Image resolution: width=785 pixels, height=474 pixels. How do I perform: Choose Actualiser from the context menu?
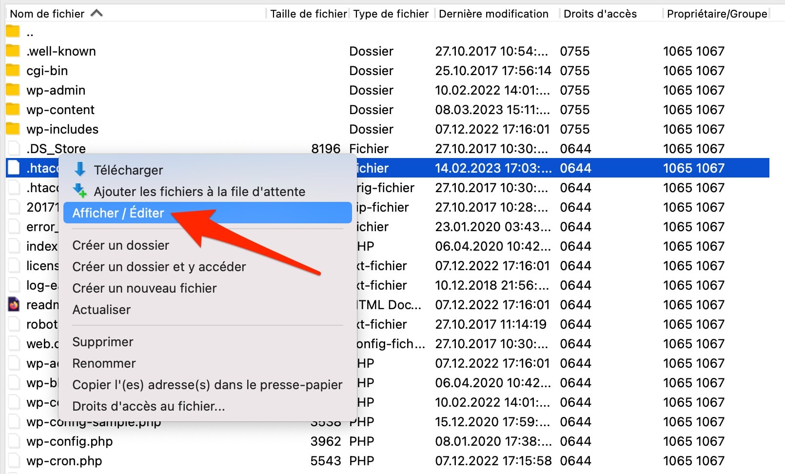pyautogui.click(x=208, y=309)
